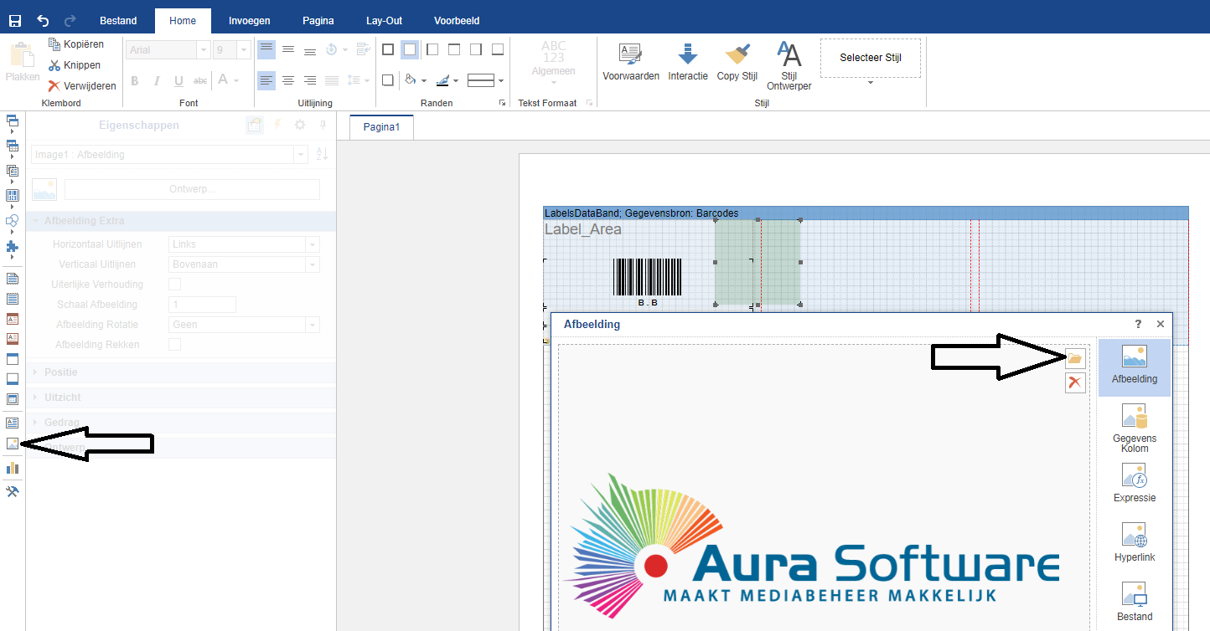Image resolution: width=1210 pixels, height=631 pixels.
Task: Click the Save icon in title bar
Action: tap(15, 20)
